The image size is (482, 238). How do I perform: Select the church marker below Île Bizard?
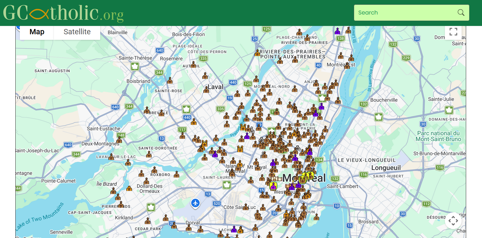(x=113, y=191)
